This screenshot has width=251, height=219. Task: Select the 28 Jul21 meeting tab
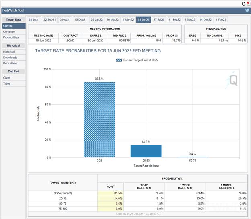[33, 19]
